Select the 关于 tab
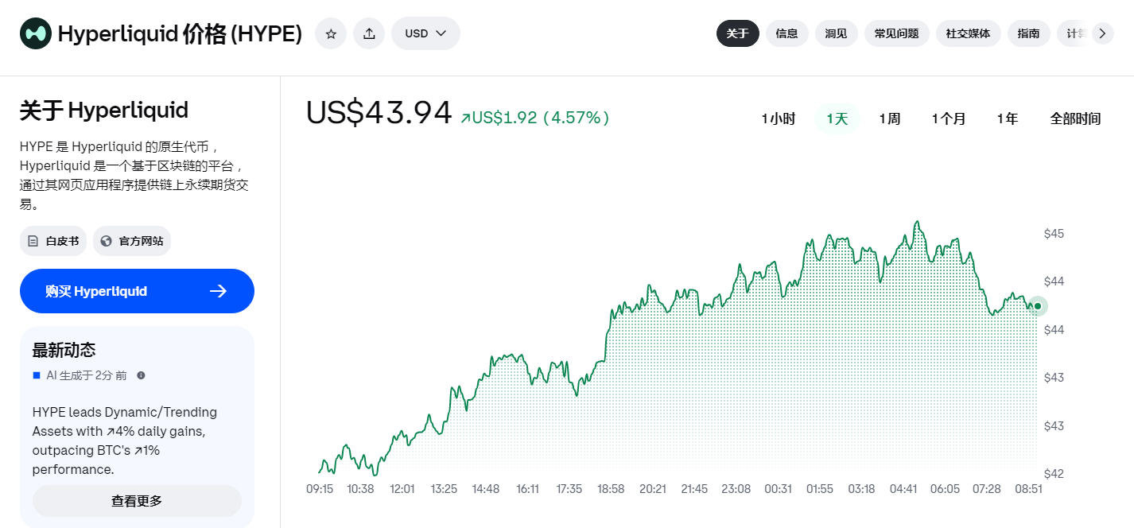This screenshot has width=1134, height=528. click(x=737, y=33)
